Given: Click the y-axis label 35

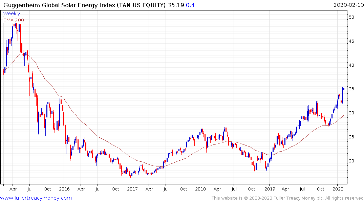Looking at the screenshot, I should (x=351, y=89).
